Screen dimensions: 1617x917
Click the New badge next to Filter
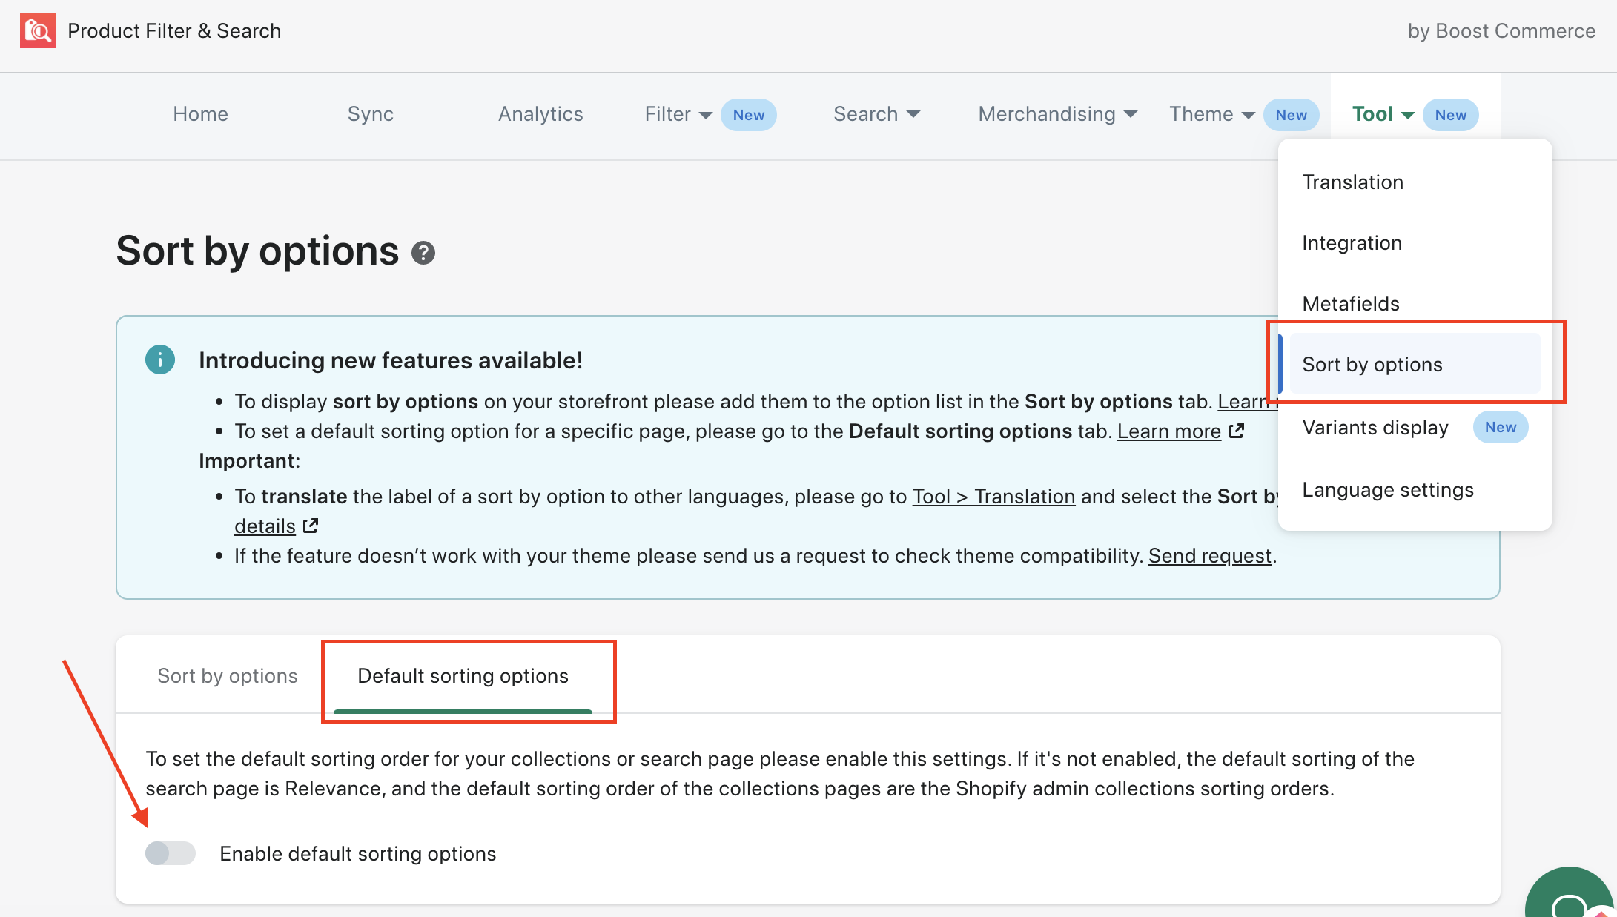[x=749, y=115]
